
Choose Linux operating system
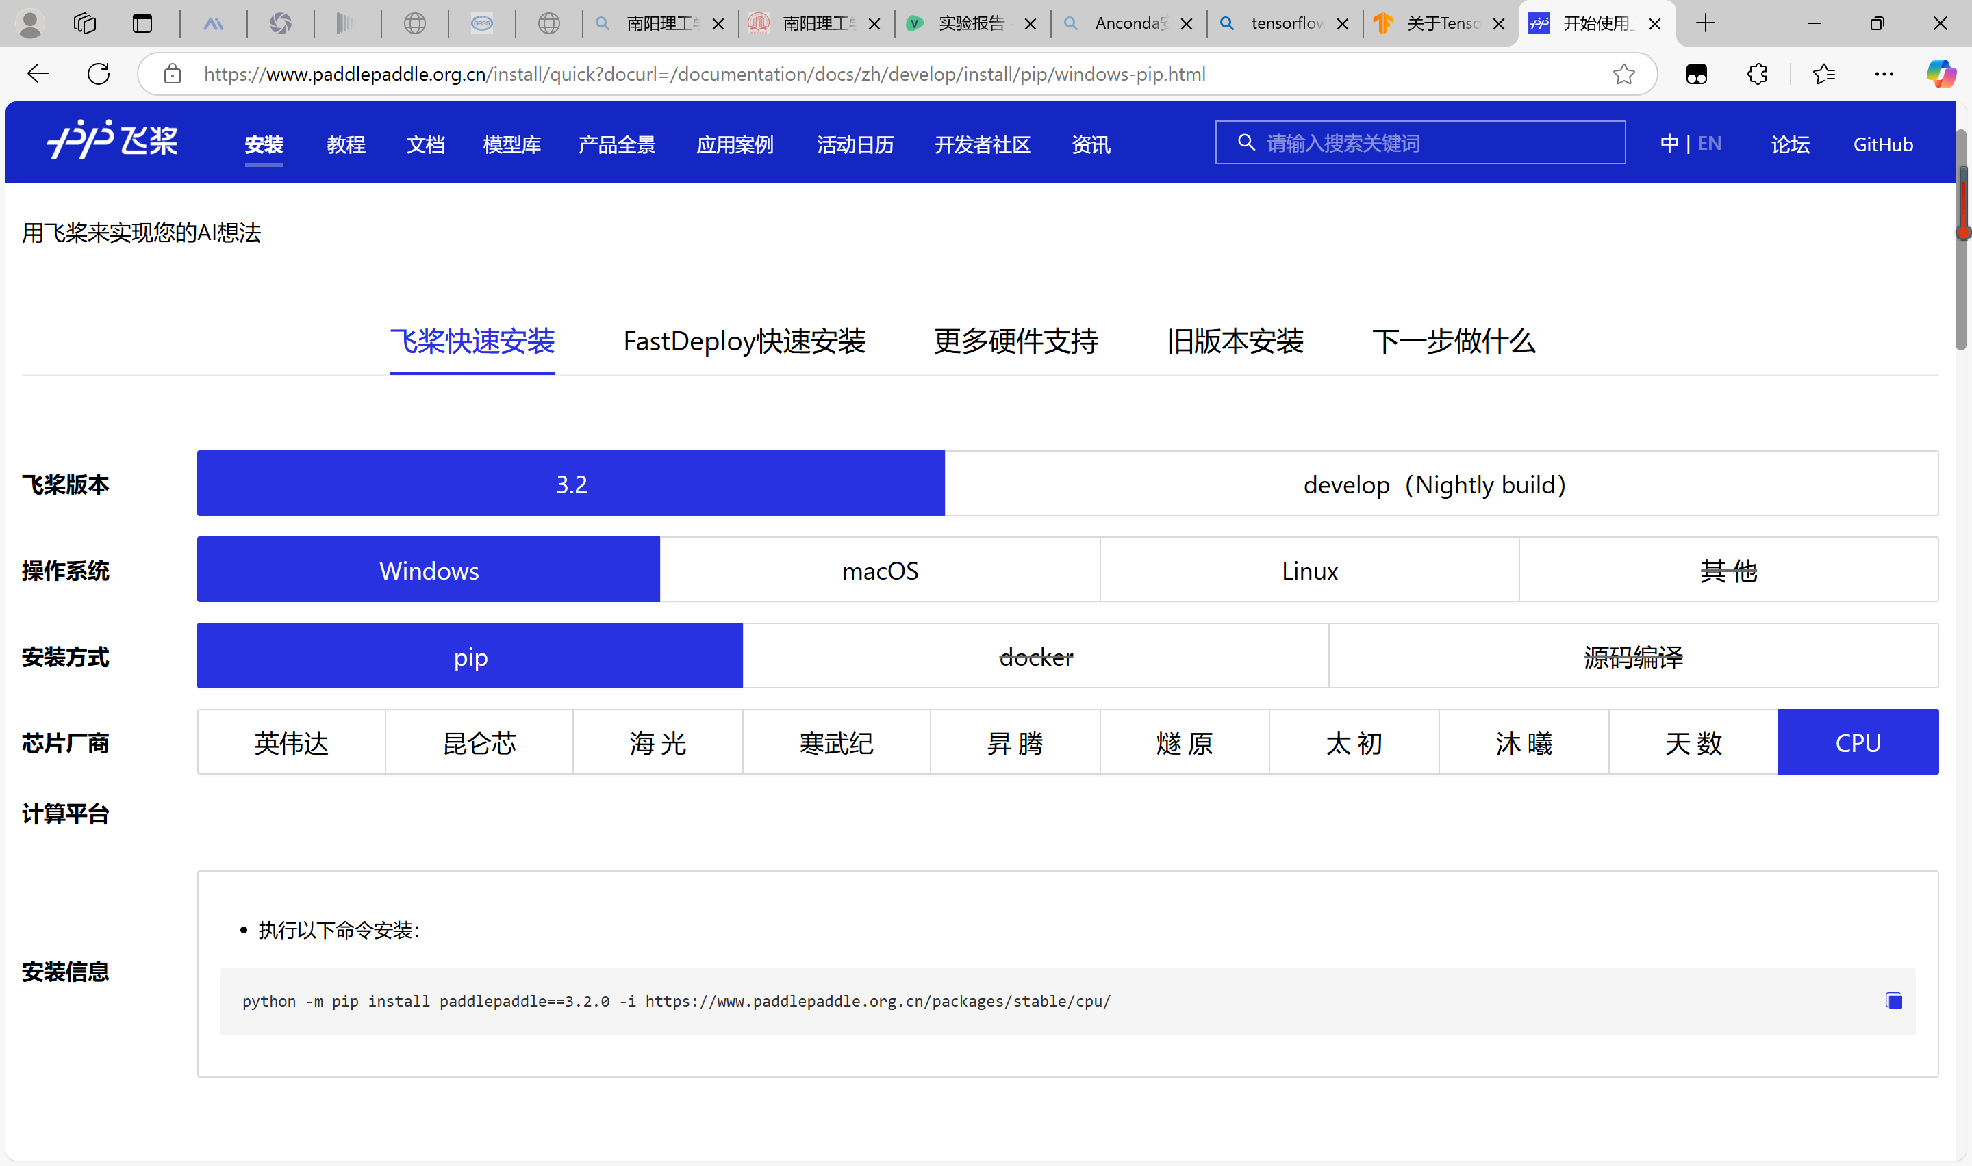(x=1309, y=569)
